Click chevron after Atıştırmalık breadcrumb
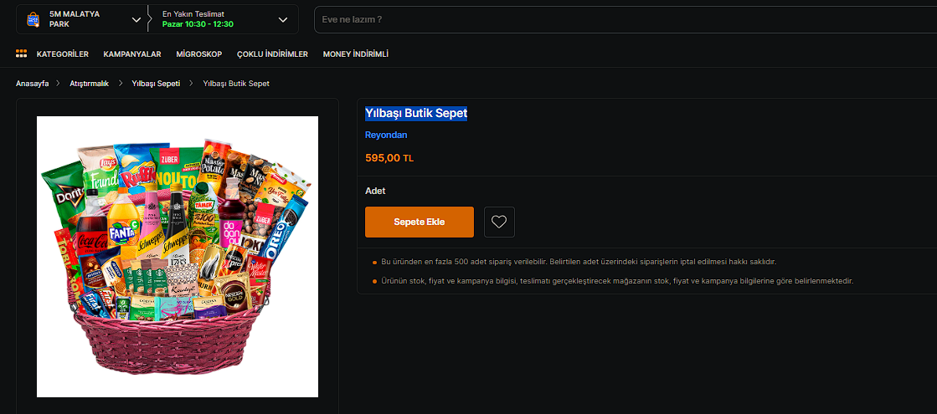937x414 pixels. (120, 84)
